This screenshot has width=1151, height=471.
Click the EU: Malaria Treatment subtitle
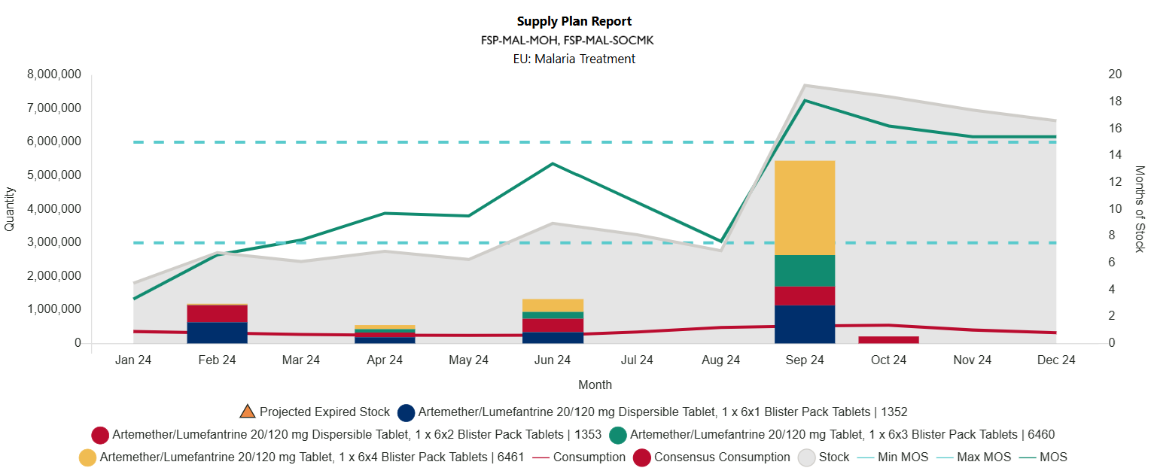[x=574, y=59]
